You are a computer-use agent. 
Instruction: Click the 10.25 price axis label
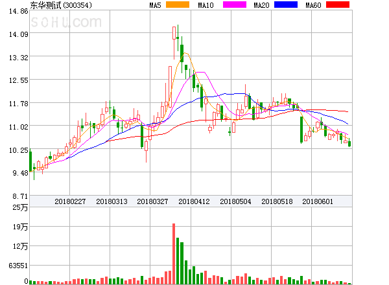click(x=18, y=150)
